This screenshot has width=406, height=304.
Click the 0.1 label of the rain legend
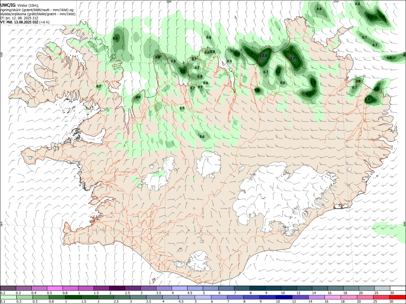tap(3, 302)
